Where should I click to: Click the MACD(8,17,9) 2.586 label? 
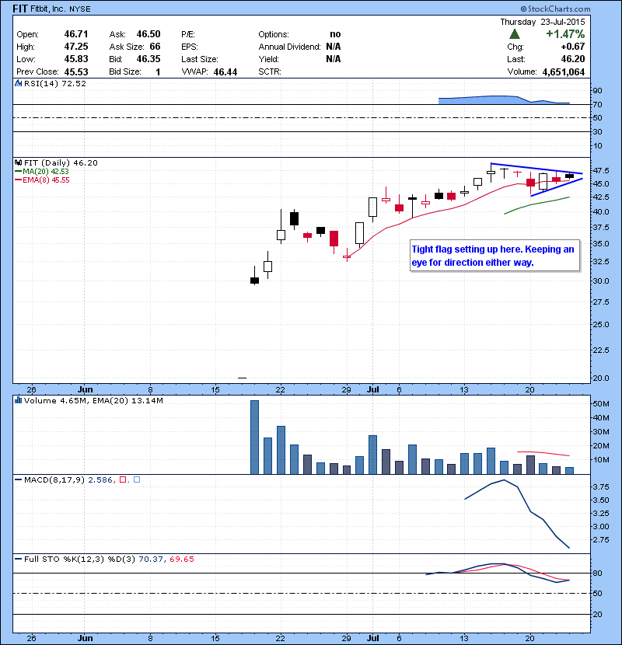point(68,479)
